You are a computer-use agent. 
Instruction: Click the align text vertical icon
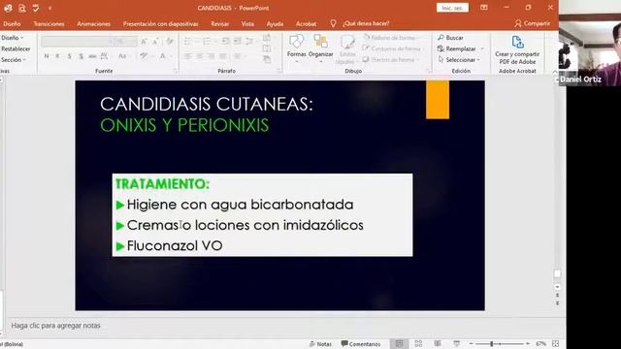[268, 48]
